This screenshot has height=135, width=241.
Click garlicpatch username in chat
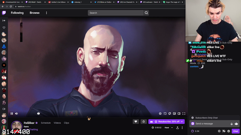coord(198,56)
